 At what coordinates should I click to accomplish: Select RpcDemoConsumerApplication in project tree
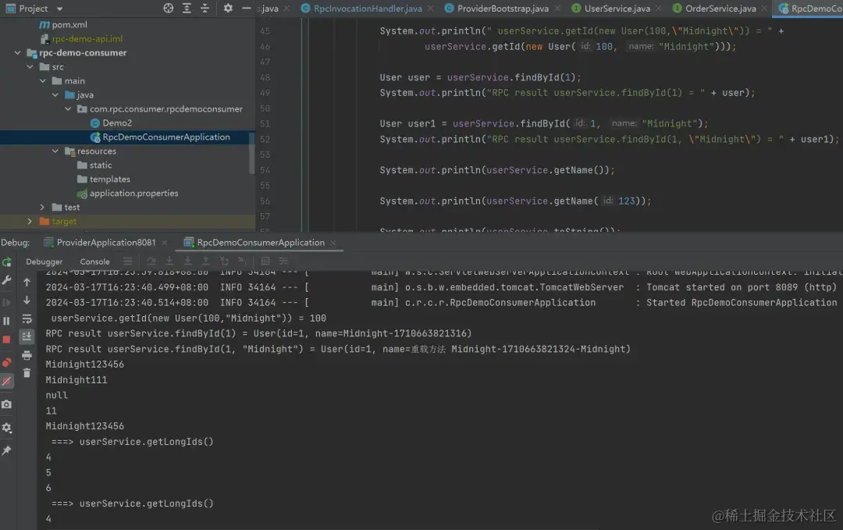pos(166,137)
